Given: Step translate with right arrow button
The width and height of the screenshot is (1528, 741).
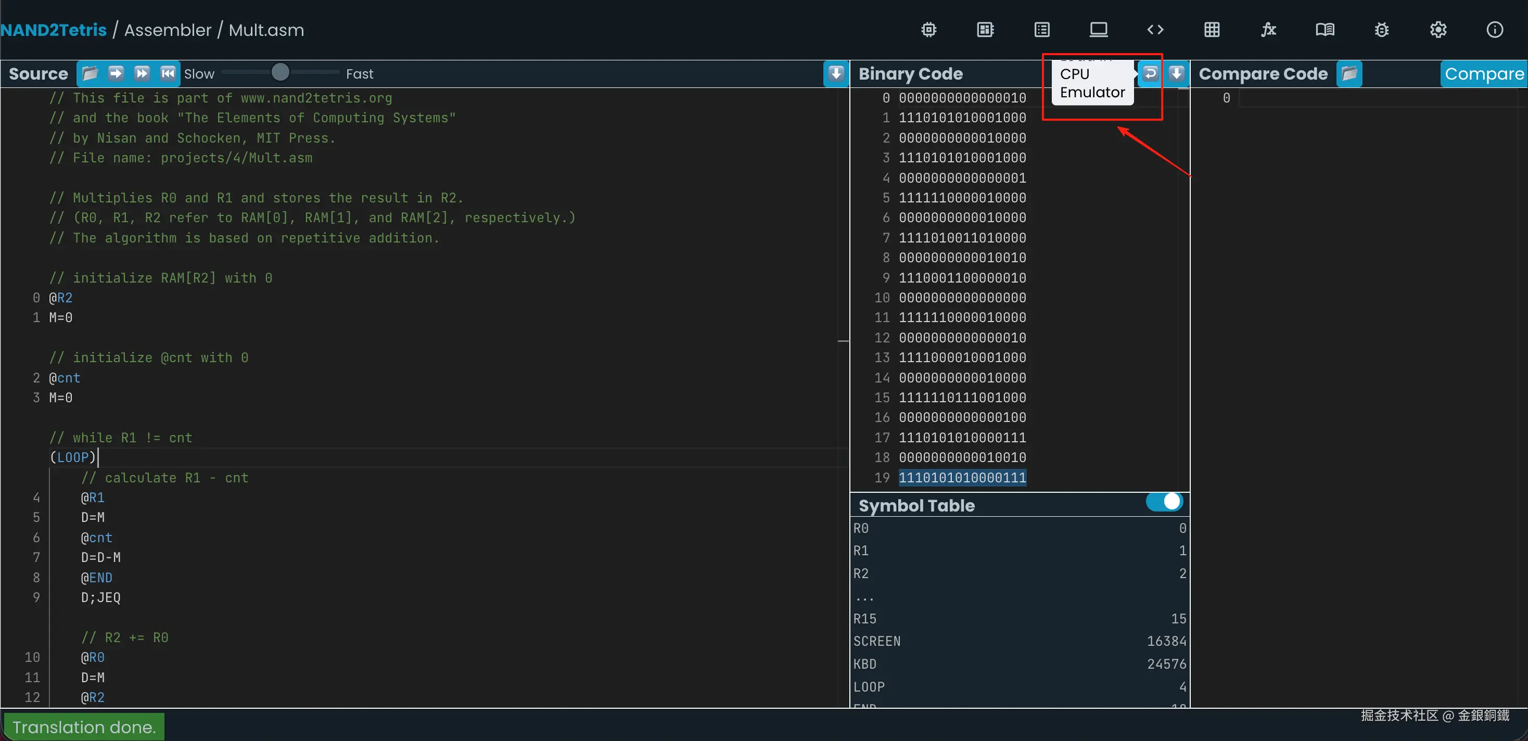Looking at the screenshot, I should pyautogui.click(x=116, y=73).
